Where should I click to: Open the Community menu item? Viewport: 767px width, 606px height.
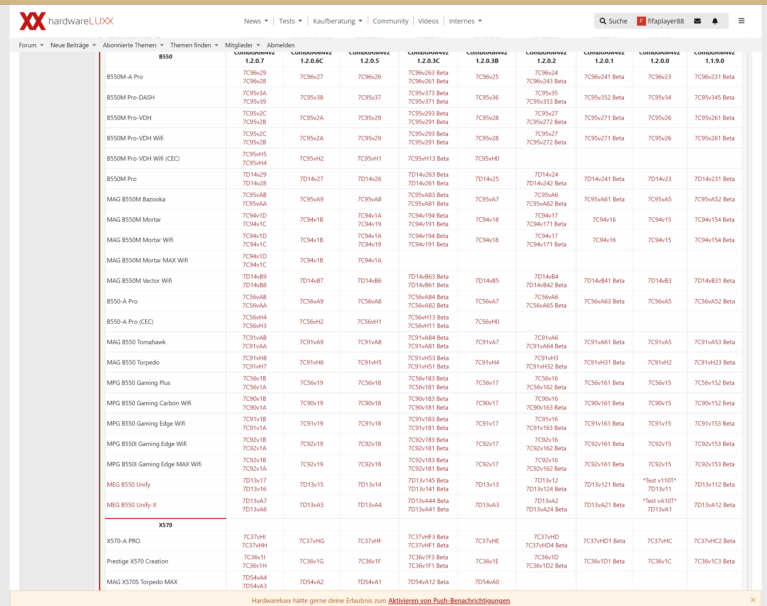(x=390, y=21)
